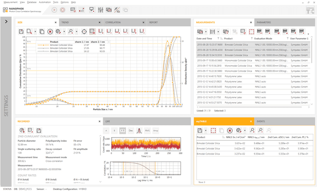Screen dimensions: 317x191
Task: Toggle the peak distribution curve icon in Live panel
Action: (x=139, y=131)
